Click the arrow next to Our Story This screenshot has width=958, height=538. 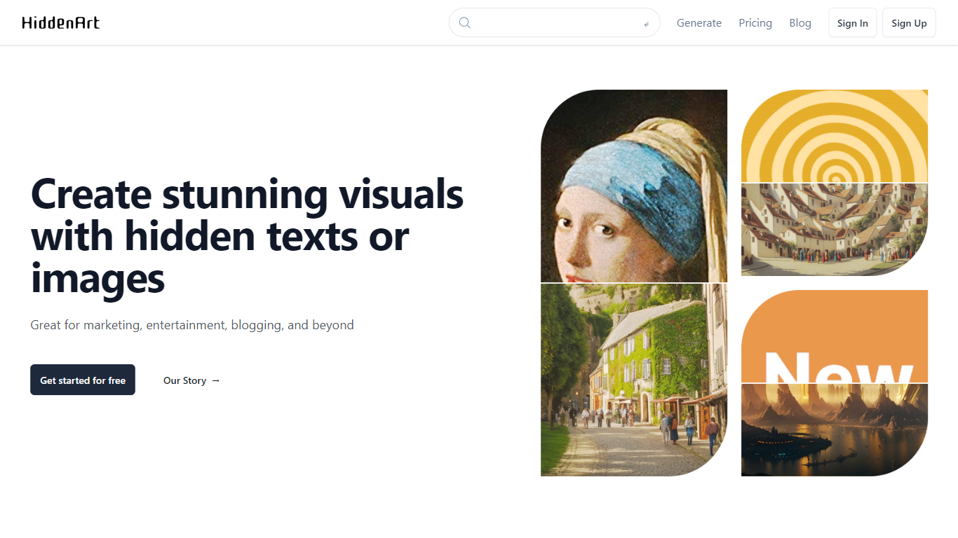coord(216,380)
